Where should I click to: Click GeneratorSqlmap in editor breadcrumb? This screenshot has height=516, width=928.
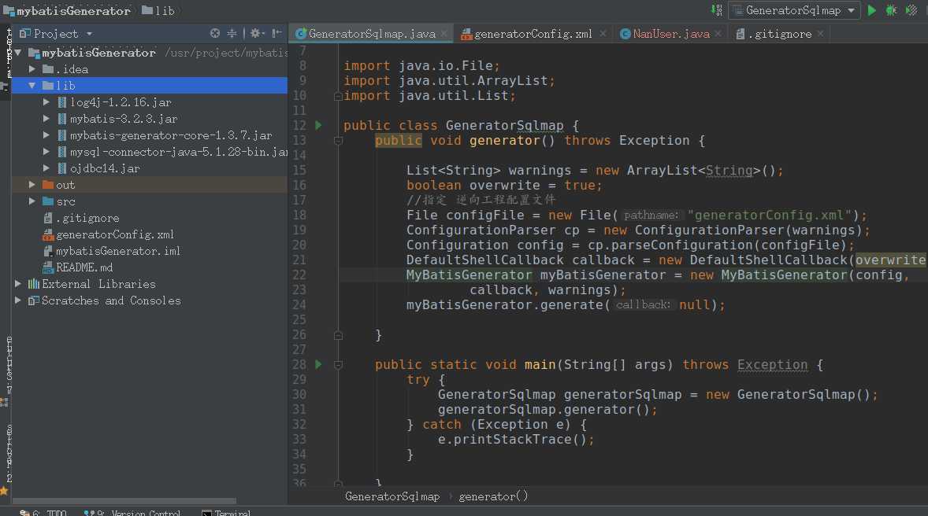click(392, 496)
